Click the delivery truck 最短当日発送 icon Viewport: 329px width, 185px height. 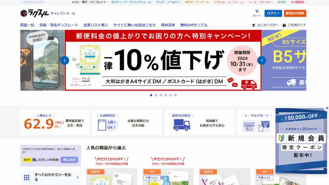click(182, 124)
